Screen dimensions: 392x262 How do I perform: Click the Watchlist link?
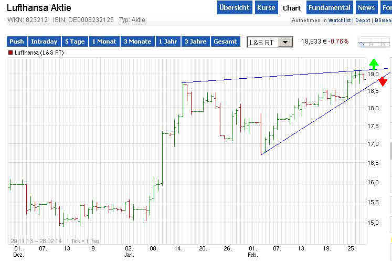[339, 20]
